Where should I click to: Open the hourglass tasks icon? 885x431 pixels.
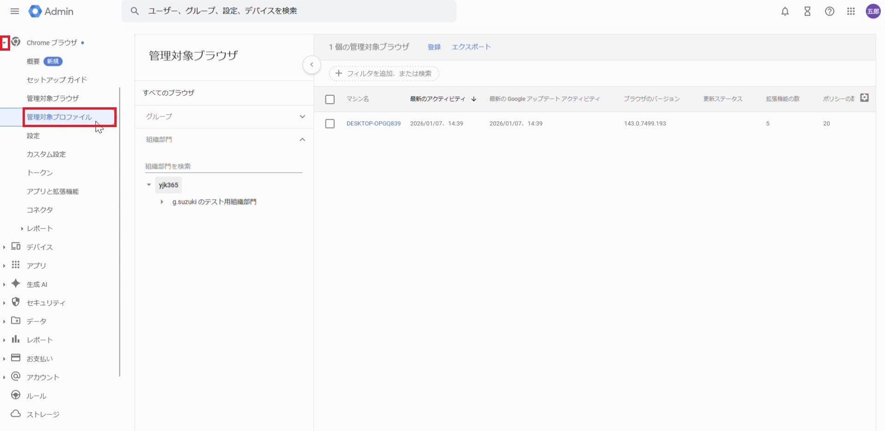[x=807, y=12]
